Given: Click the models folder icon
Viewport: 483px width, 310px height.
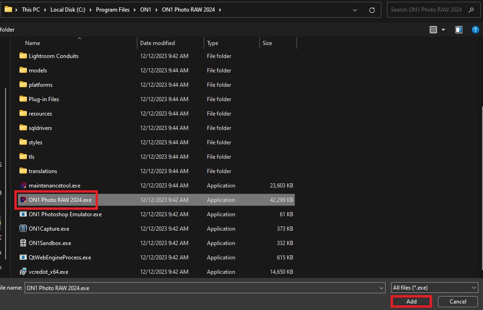Looking at the screenshot, I should pyautogui.click(x=23, y=70).
